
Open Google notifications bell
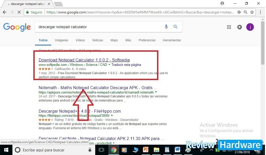[240, 27]
